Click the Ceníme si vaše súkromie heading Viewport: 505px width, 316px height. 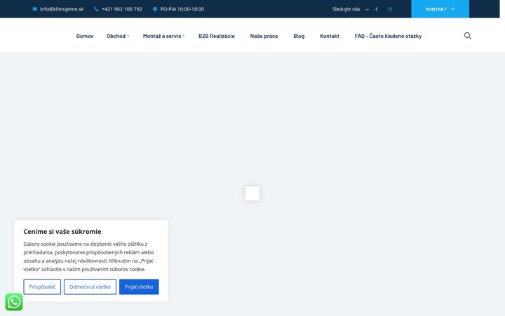62,232
